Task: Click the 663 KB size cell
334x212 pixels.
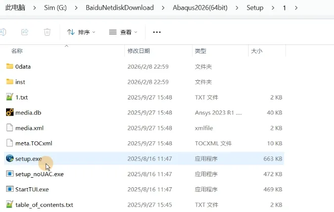Action: tap(273, 158)
